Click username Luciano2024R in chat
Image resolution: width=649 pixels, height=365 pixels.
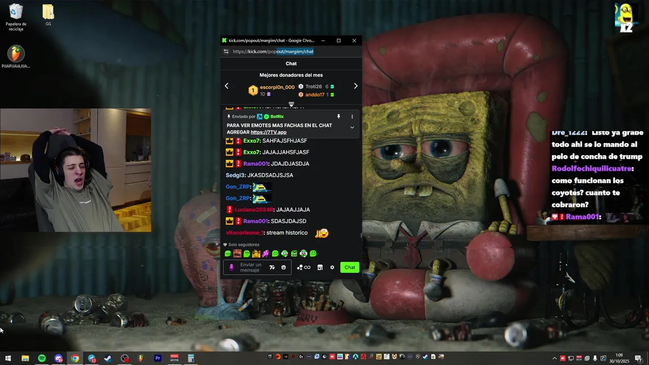(254, 210)
